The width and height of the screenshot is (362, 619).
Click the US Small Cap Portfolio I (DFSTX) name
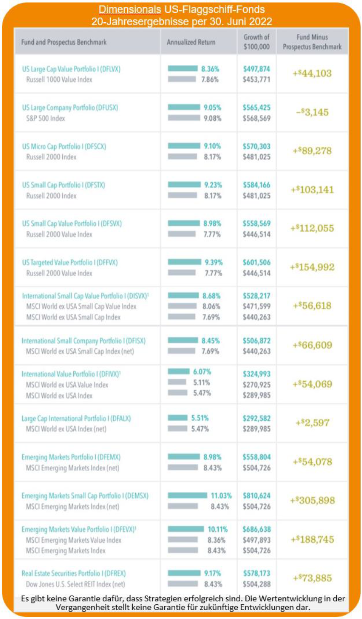coord(64,185)
